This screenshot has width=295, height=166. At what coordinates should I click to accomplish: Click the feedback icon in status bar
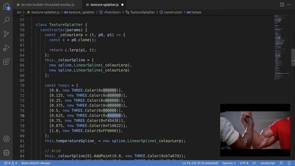(282, 163)
